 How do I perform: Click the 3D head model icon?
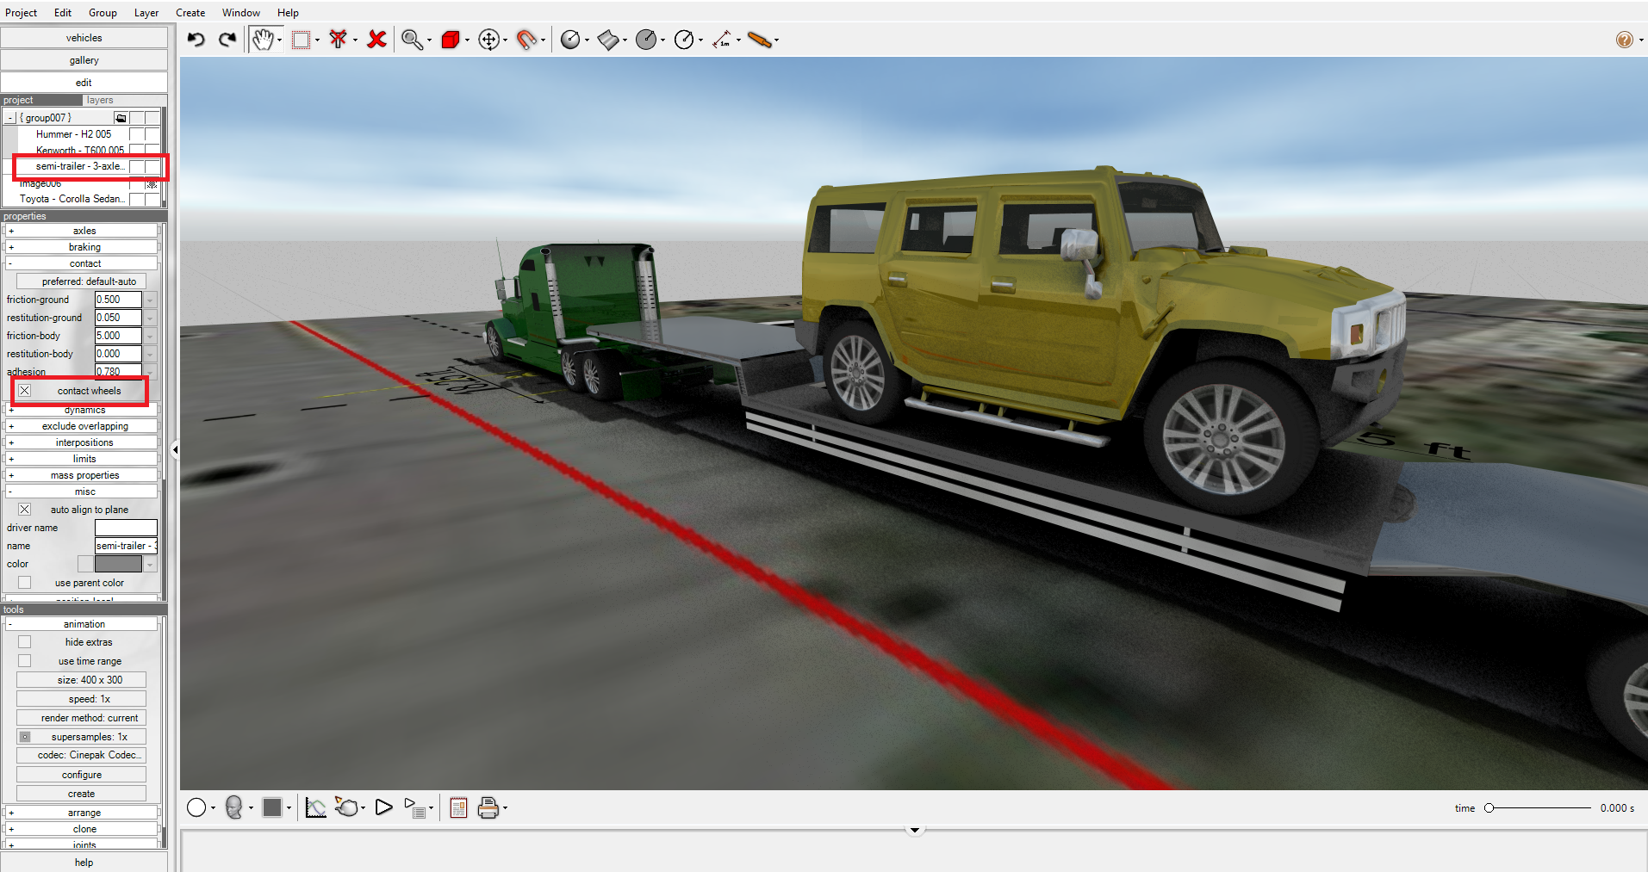[234, 807]
